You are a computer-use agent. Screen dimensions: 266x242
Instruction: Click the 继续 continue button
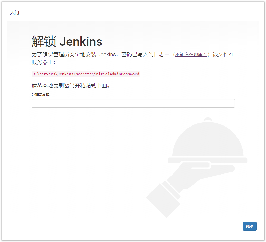tap(250, 226)
